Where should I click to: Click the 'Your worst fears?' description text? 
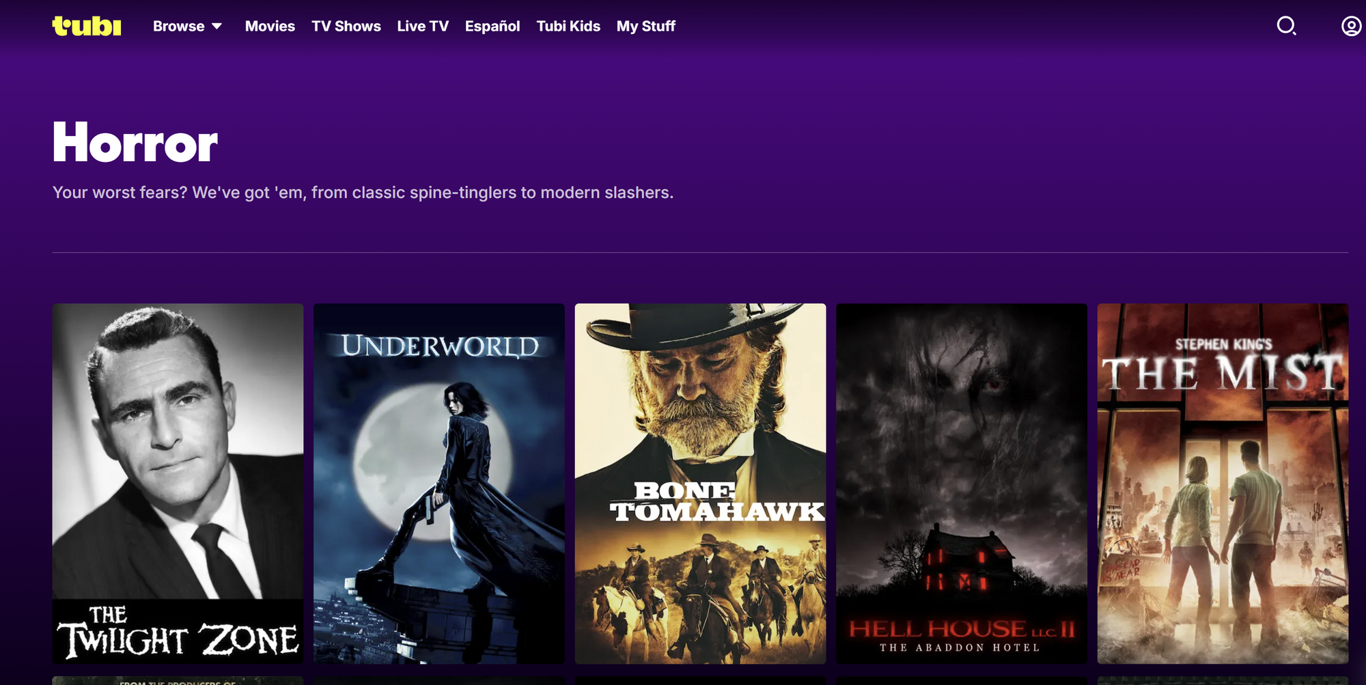point(363,193)
